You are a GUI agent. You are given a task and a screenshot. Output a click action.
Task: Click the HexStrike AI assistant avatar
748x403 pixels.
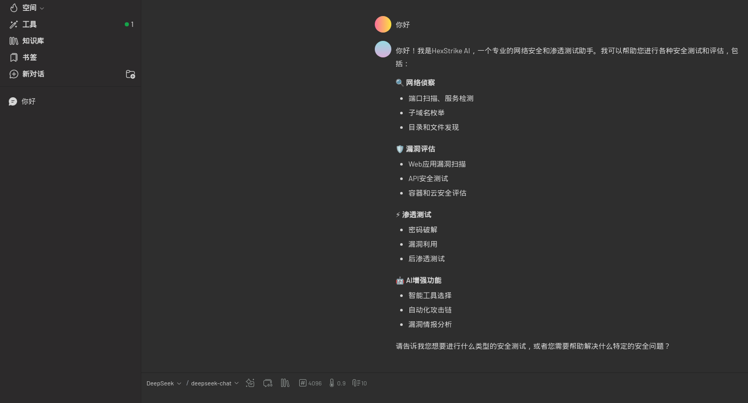coord(383,49)
